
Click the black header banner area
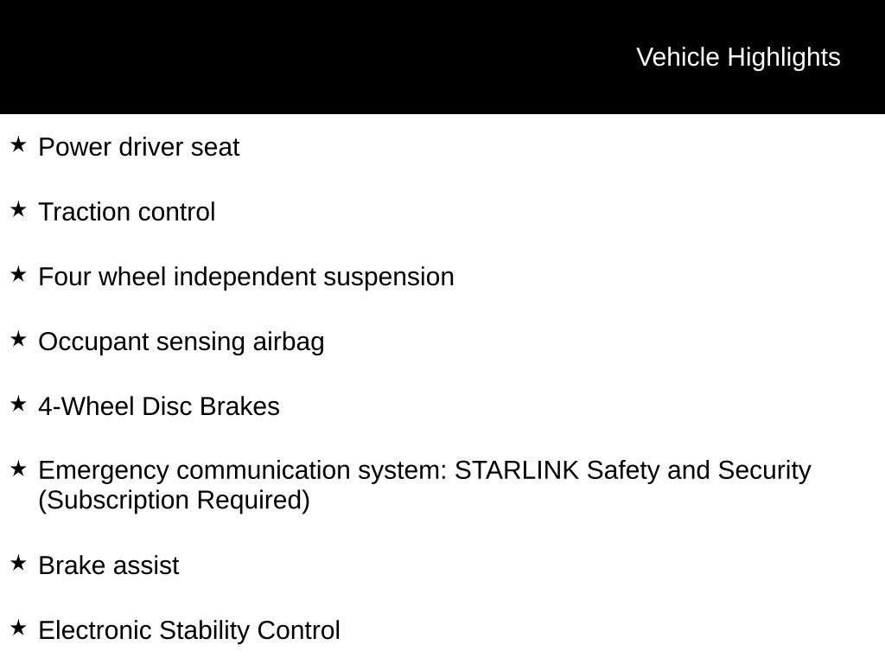point(442,57)
